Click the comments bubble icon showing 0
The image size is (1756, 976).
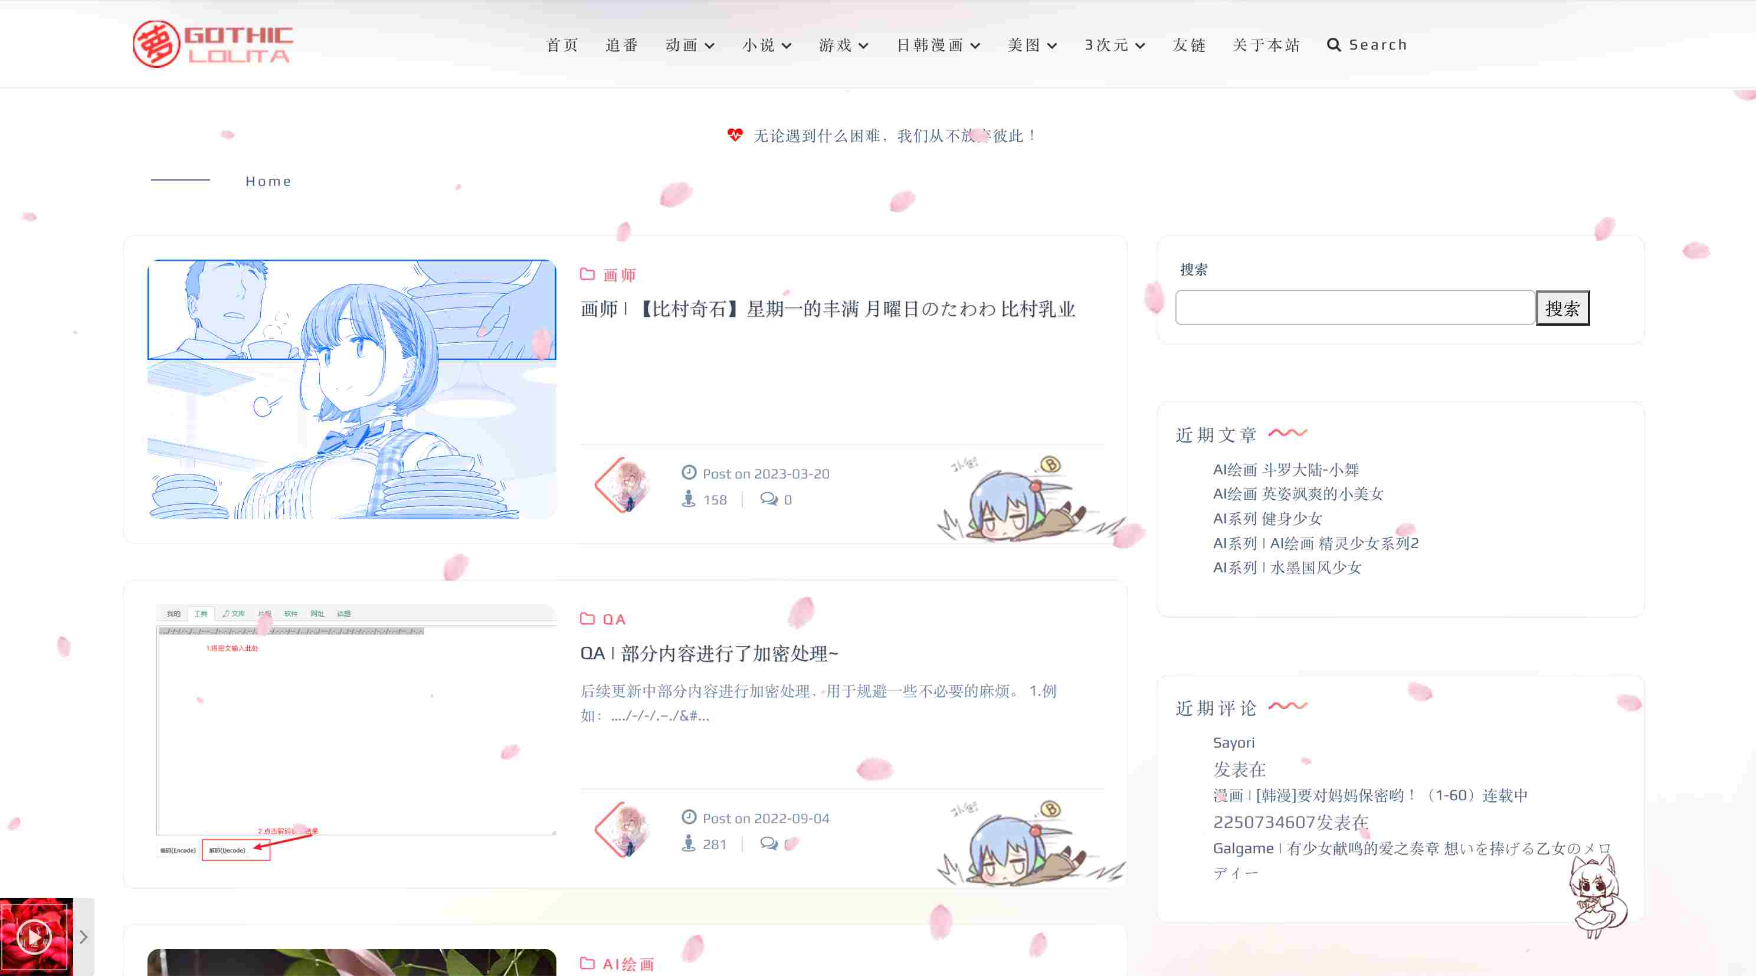pos(769,499)
